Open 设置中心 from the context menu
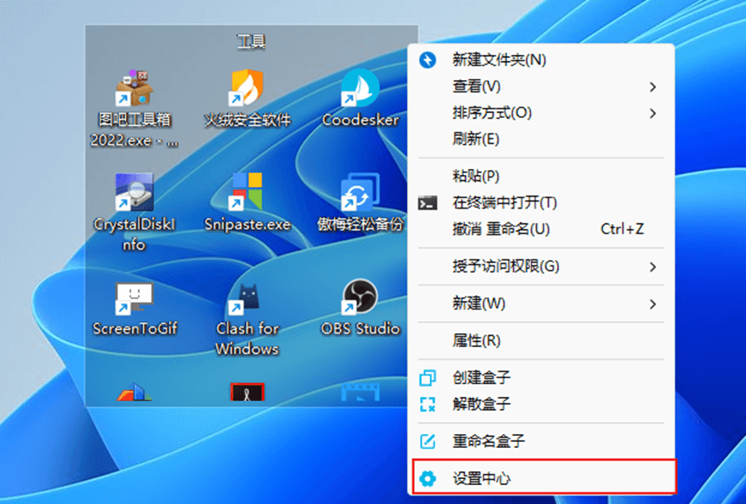The height and width of the screenshot is (504, 746). 483,477
